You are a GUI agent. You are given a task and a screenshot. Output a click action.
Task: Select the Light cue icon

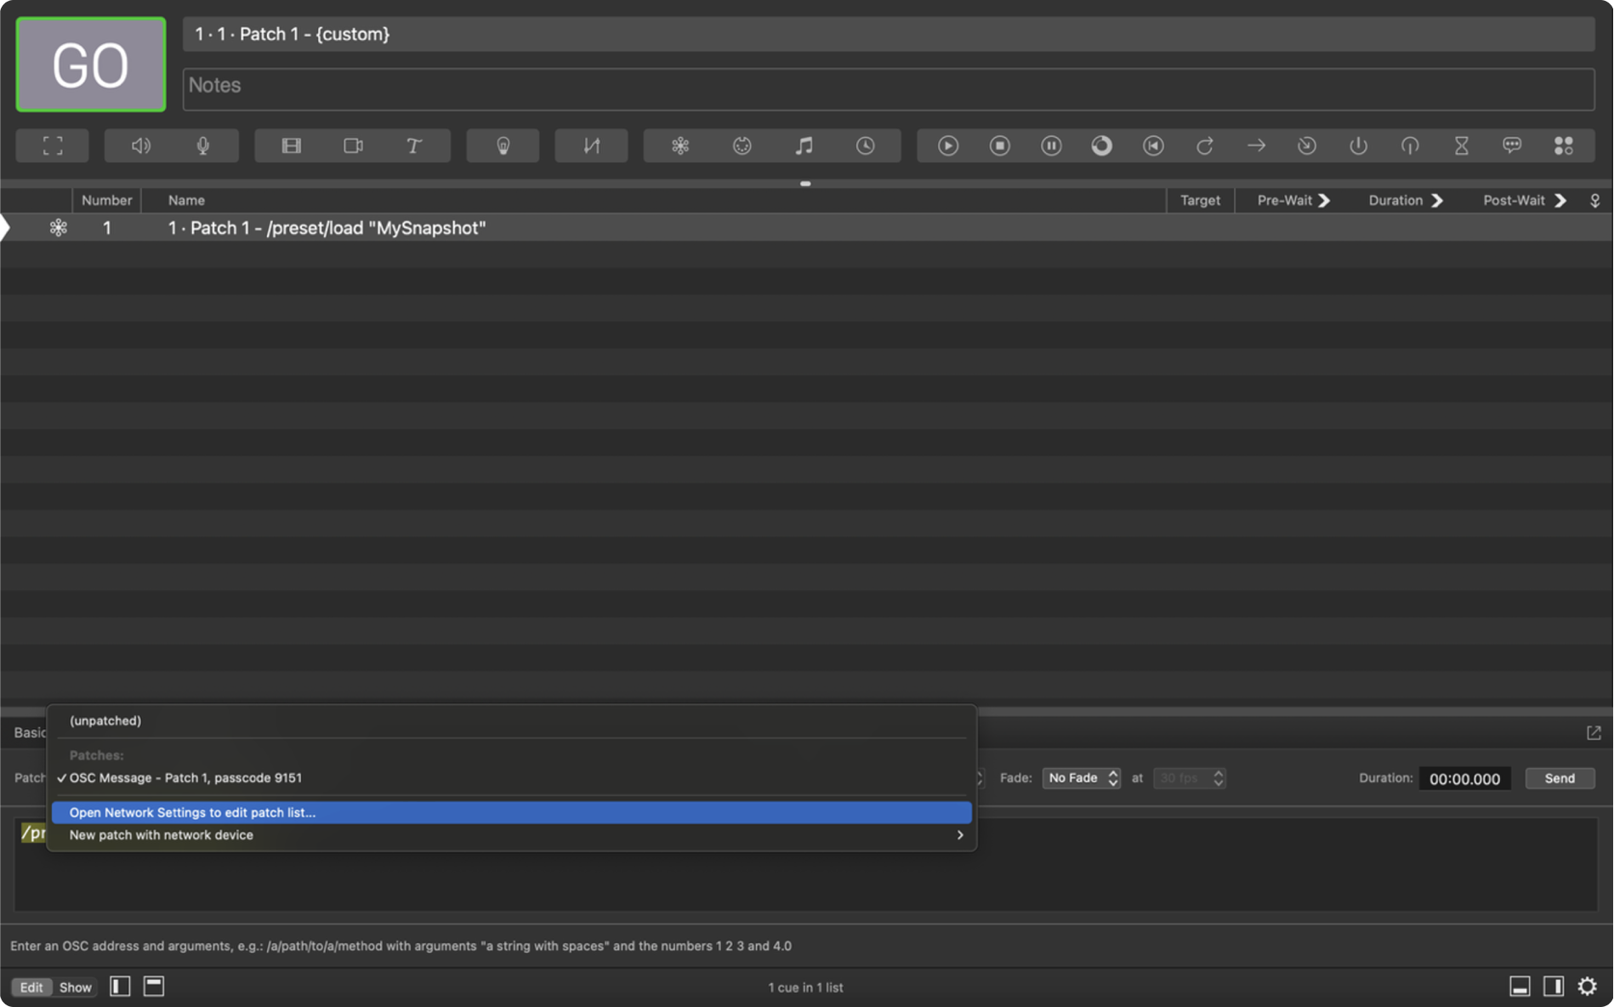[503, 145]
